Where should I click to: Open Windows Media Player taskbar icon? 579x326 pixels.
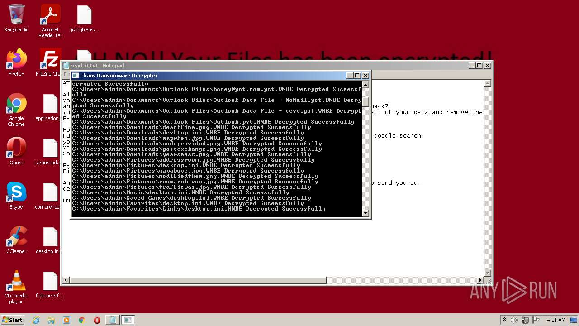pos(66,320)
